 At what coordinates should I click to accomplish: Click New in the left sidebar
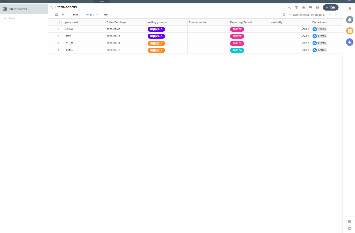click(12, 18)
